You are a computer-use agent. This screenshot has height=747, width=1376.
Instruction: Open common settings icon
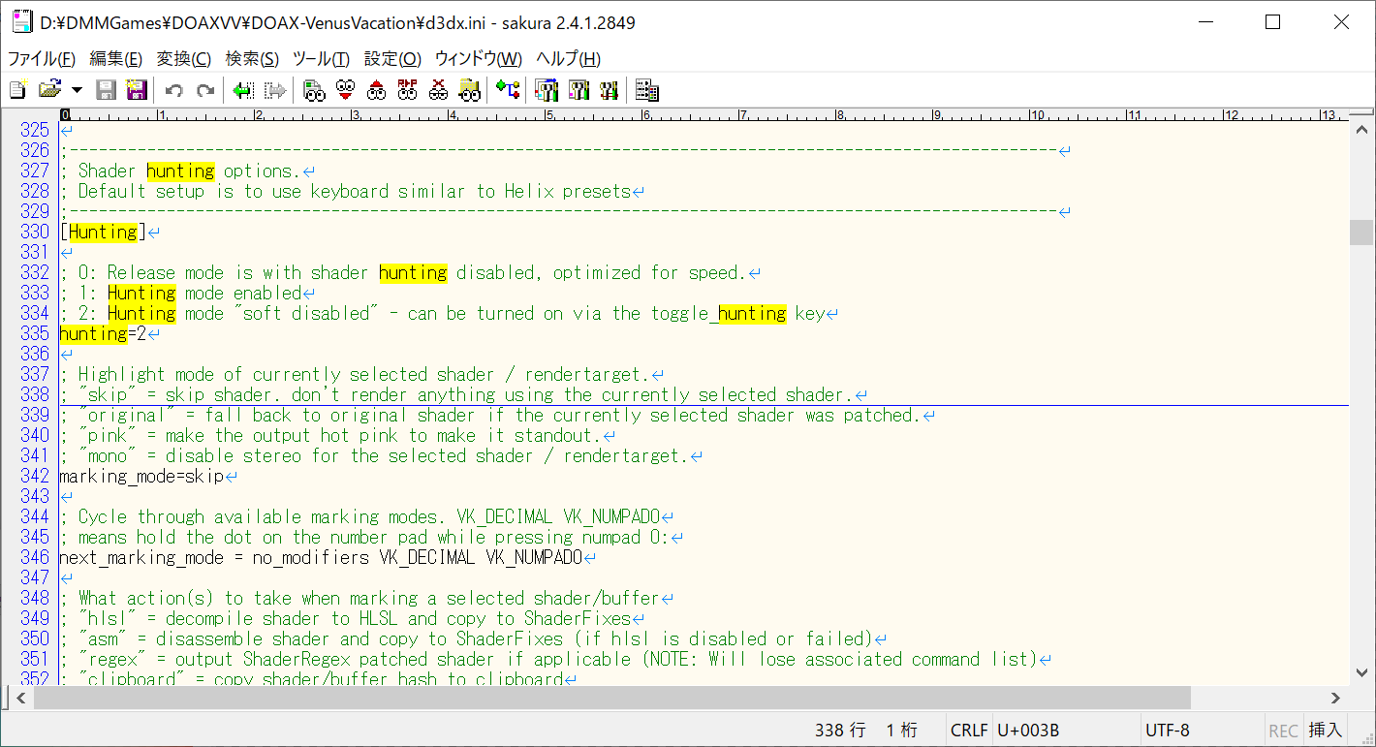610,90
